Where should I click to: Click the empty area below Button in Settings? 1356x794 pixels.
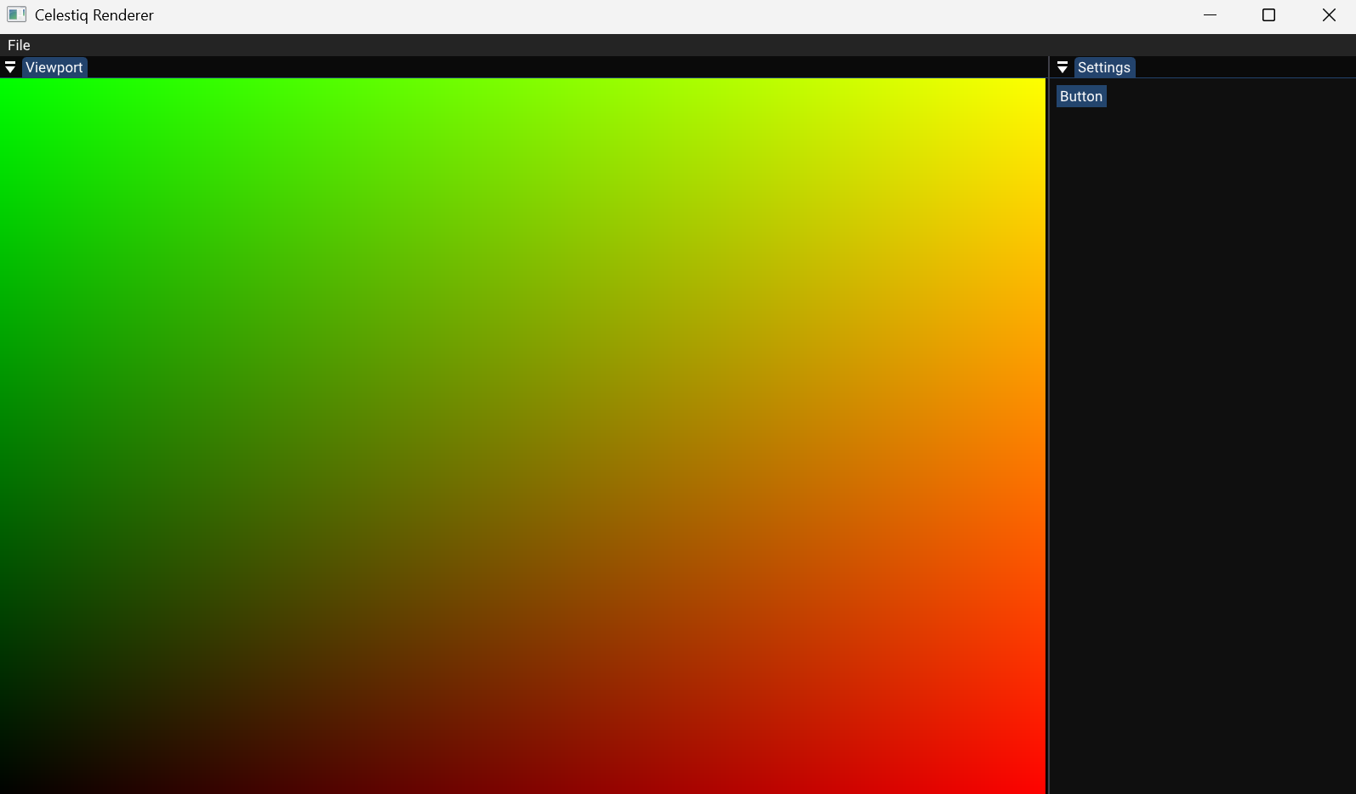click(1201, 426)
